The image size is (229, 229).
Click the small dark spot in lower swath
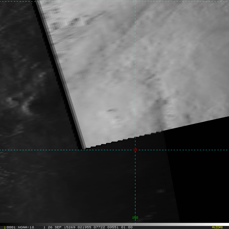pyautogui.click(x=111, y=110)
